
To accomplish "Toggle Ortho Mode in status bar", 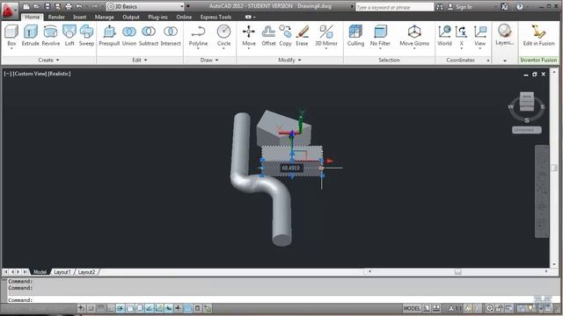I will 111,308.
